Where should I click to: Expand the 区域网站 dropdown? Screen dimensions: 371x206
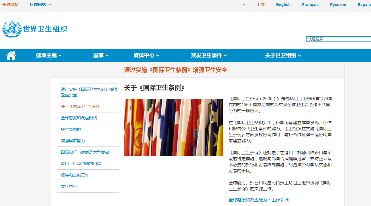pyautogui.click(x=41, y=5)
